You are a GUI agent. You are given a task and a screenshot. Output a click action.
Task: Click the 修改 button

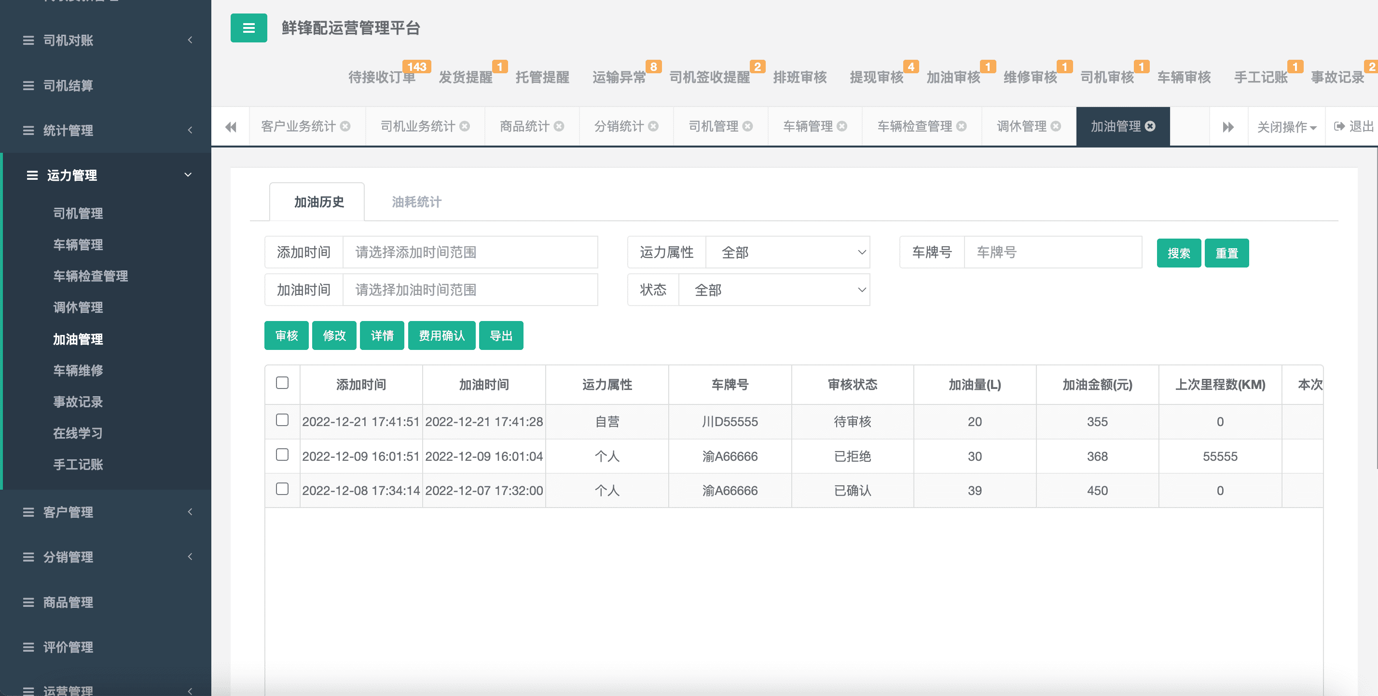coord(334,335)
